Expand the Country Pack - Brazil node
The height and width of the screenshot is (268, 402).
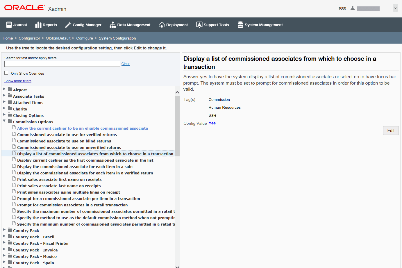tap(4, 237)
